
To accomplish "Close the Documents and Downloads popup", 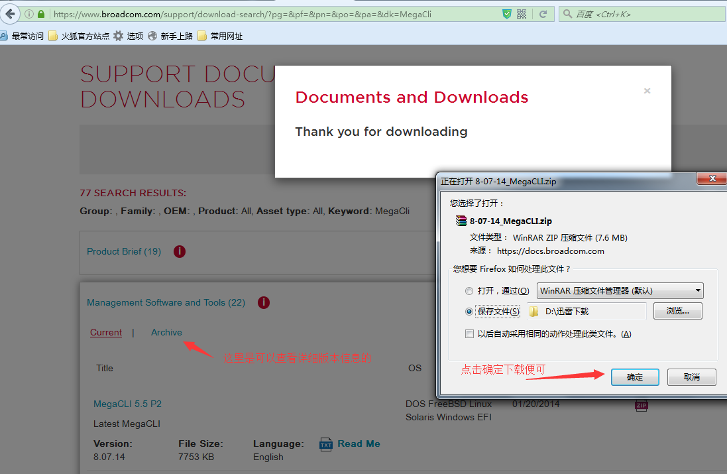I will point(647,91).
